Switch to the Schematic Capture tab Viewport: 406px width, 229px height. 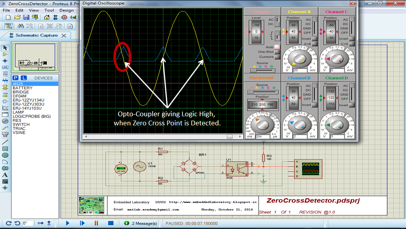tap(34, 35)
